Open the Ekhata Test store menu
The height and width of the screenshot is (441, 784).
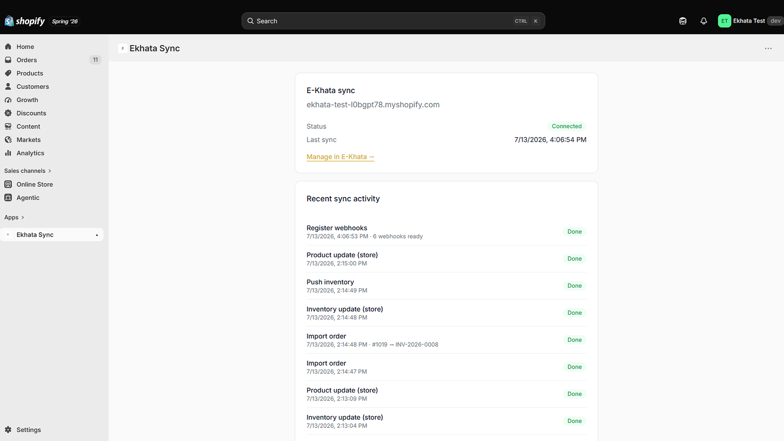click(x=751, y=21)
